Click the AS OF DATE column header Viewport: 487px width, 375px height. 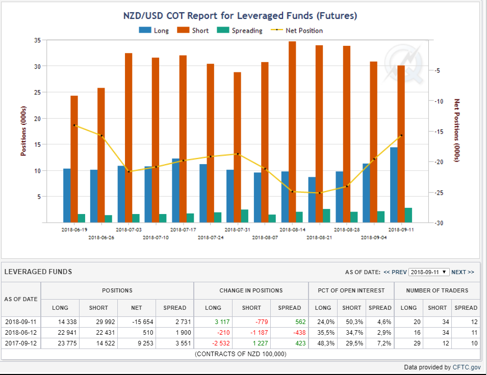[21, 299]
